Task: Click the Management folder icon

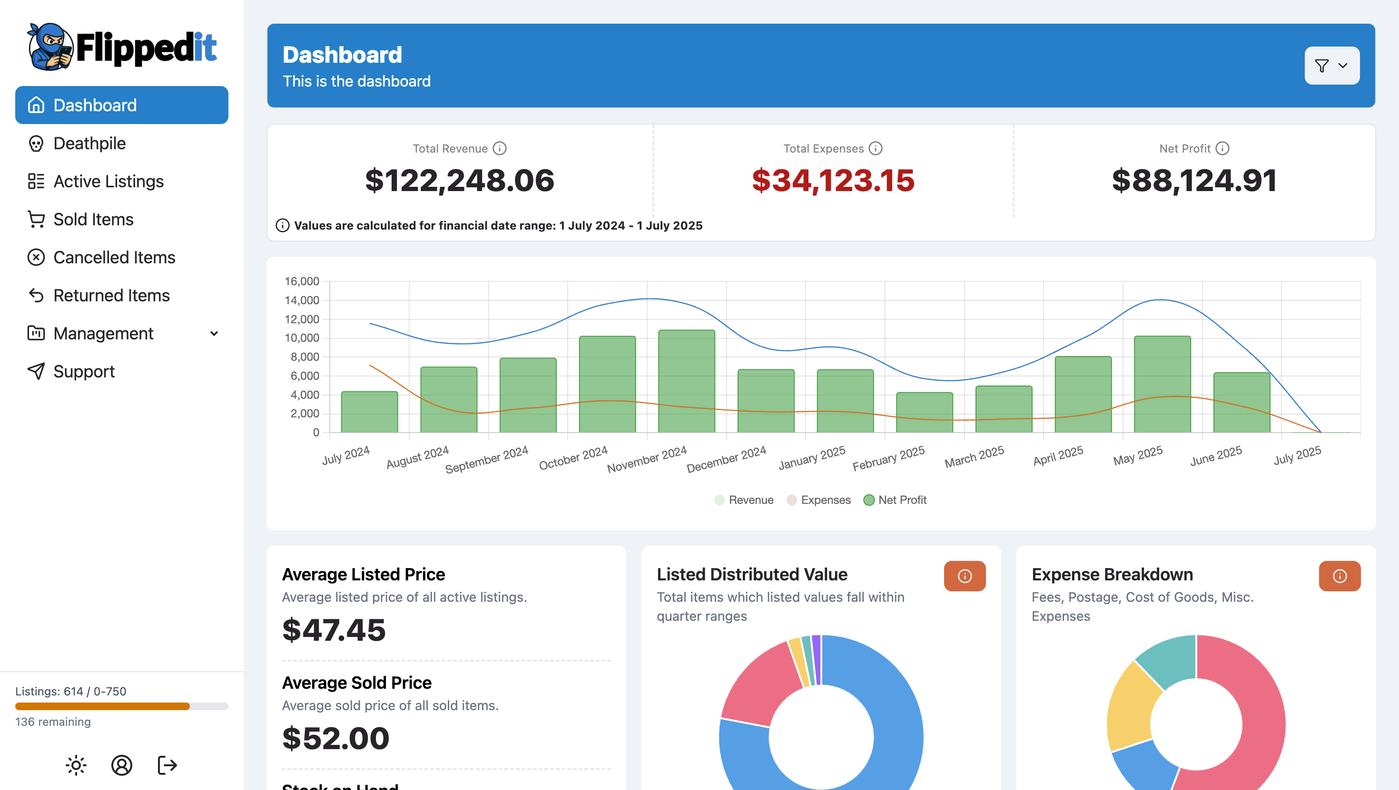Action: tap(36, 333)
